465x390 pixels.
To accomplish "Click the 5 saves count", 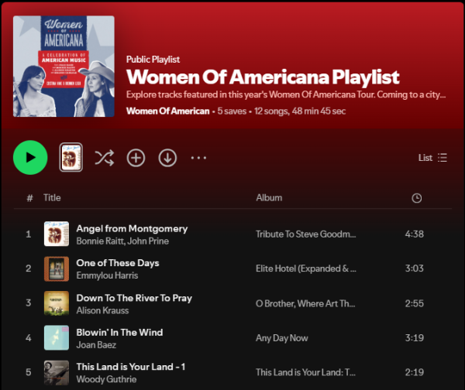I will tap(232, 111).
